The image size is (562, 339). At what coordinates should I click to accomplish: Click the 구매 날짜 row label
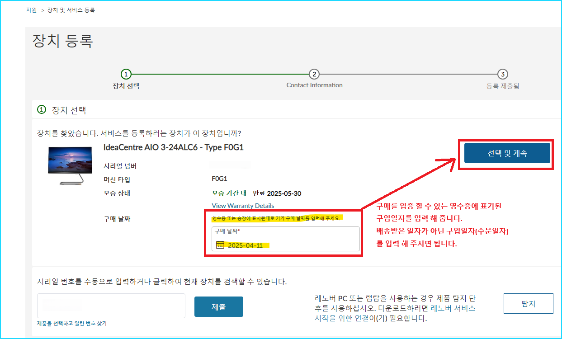117,219
